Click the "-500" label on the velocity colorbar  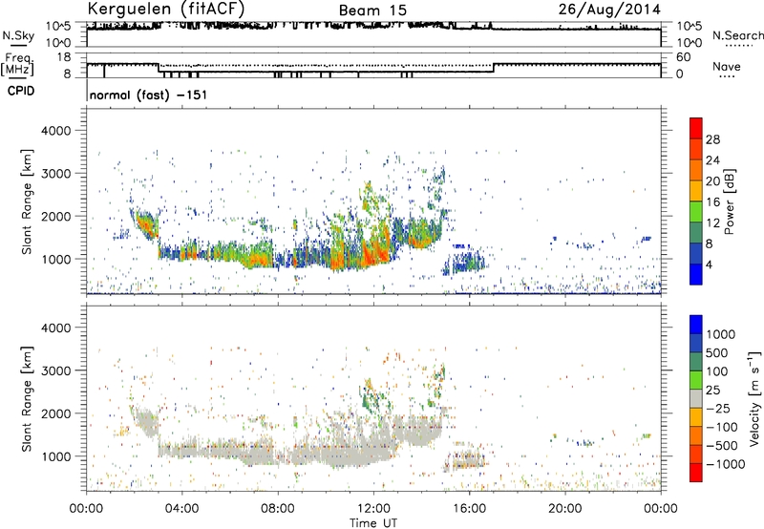tap(722, 445)
